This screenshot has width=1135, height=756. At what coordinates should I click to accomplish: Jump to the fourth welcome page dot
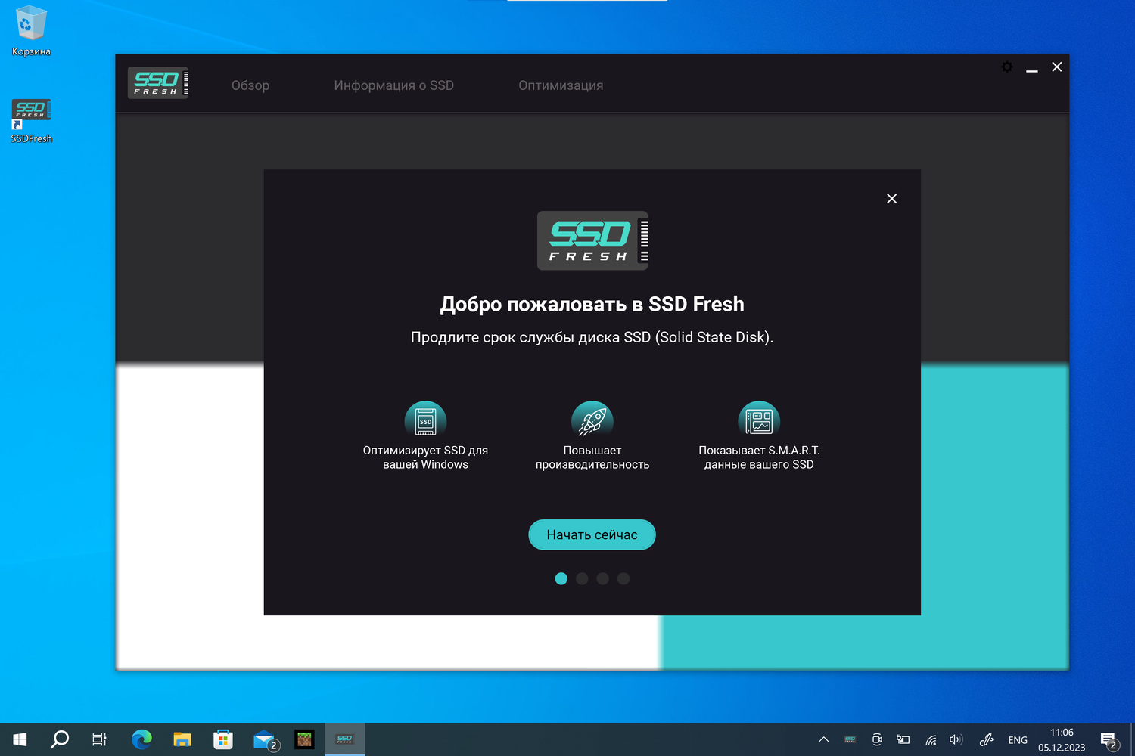pos(623,578)
